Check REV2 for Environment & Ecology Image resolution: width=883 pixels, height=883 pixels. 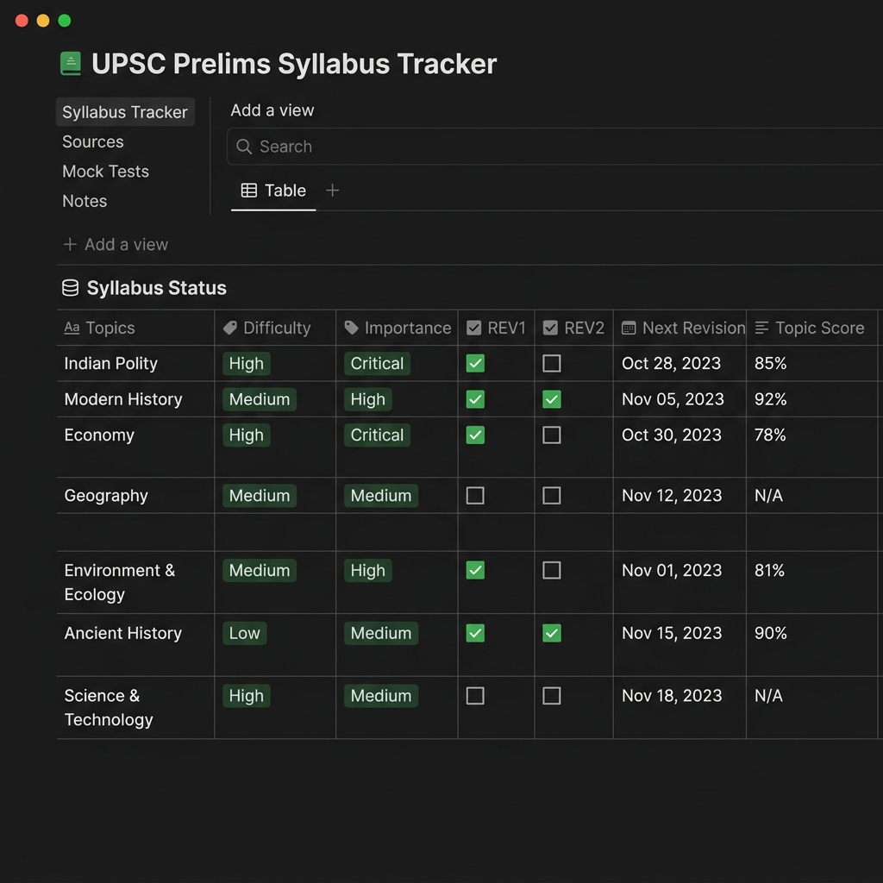[552, 571]
